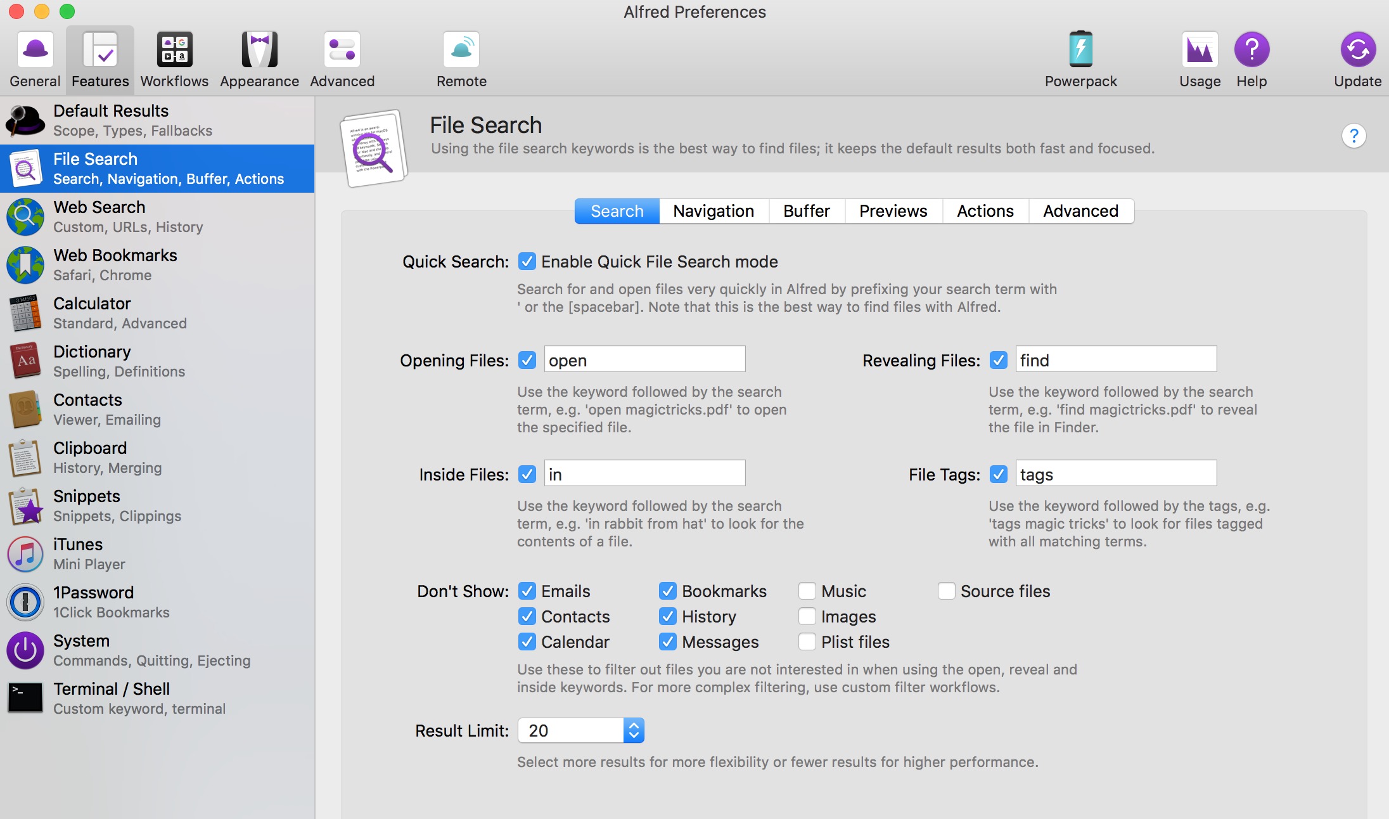Select System commands in the sidebar
This screenshot has width=1389, height=819.
pos(157,650)
